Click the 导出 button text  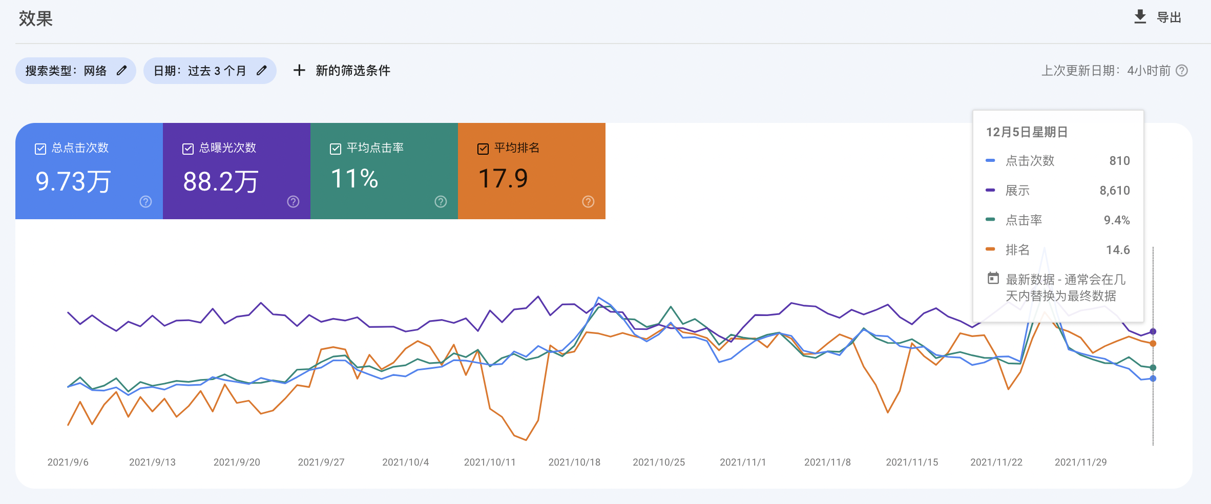point(1169,17)
